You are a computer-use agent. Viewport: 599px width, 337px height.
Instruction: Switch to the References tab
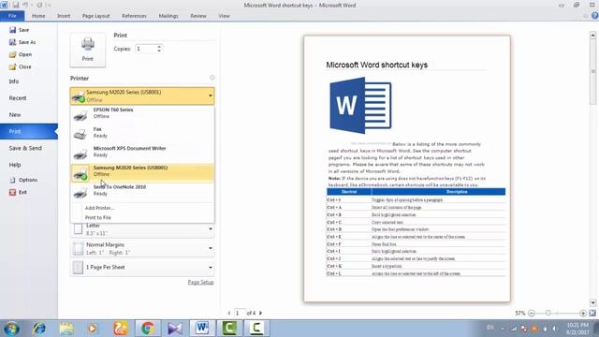tap(134, 16)
